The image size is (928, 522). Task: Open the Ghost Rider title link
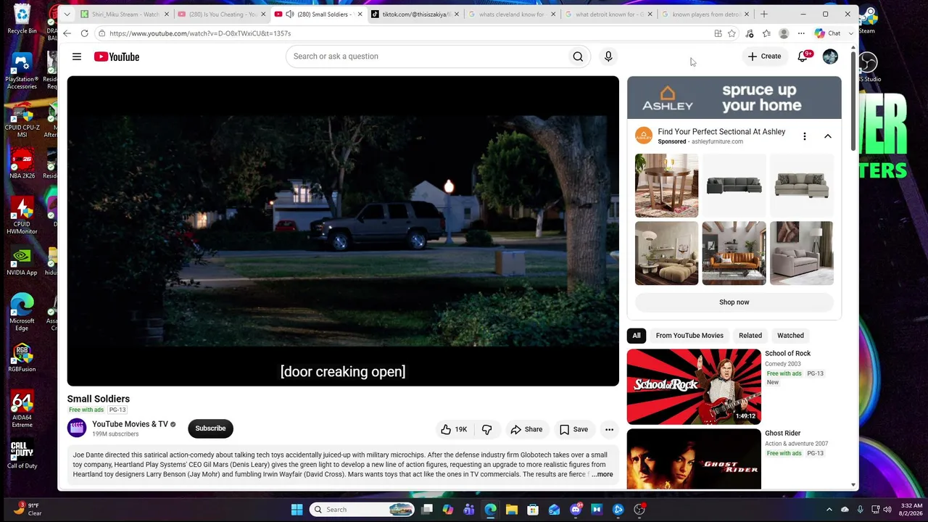tap(783, 434)
